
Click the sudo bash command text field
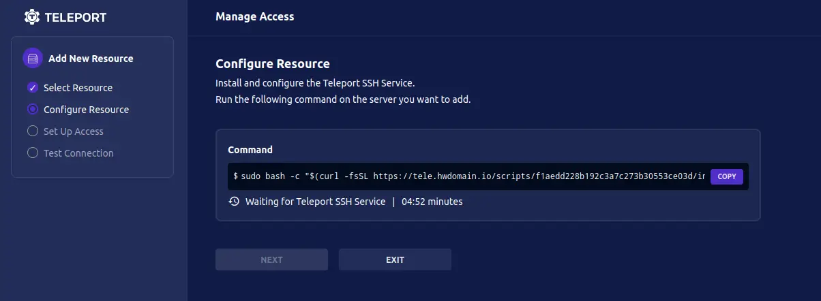point(469,176)
